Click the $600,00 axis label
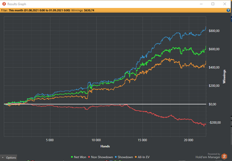Image resolution: width=232 pixels, height=161 pixels. [x=214, y=49]
